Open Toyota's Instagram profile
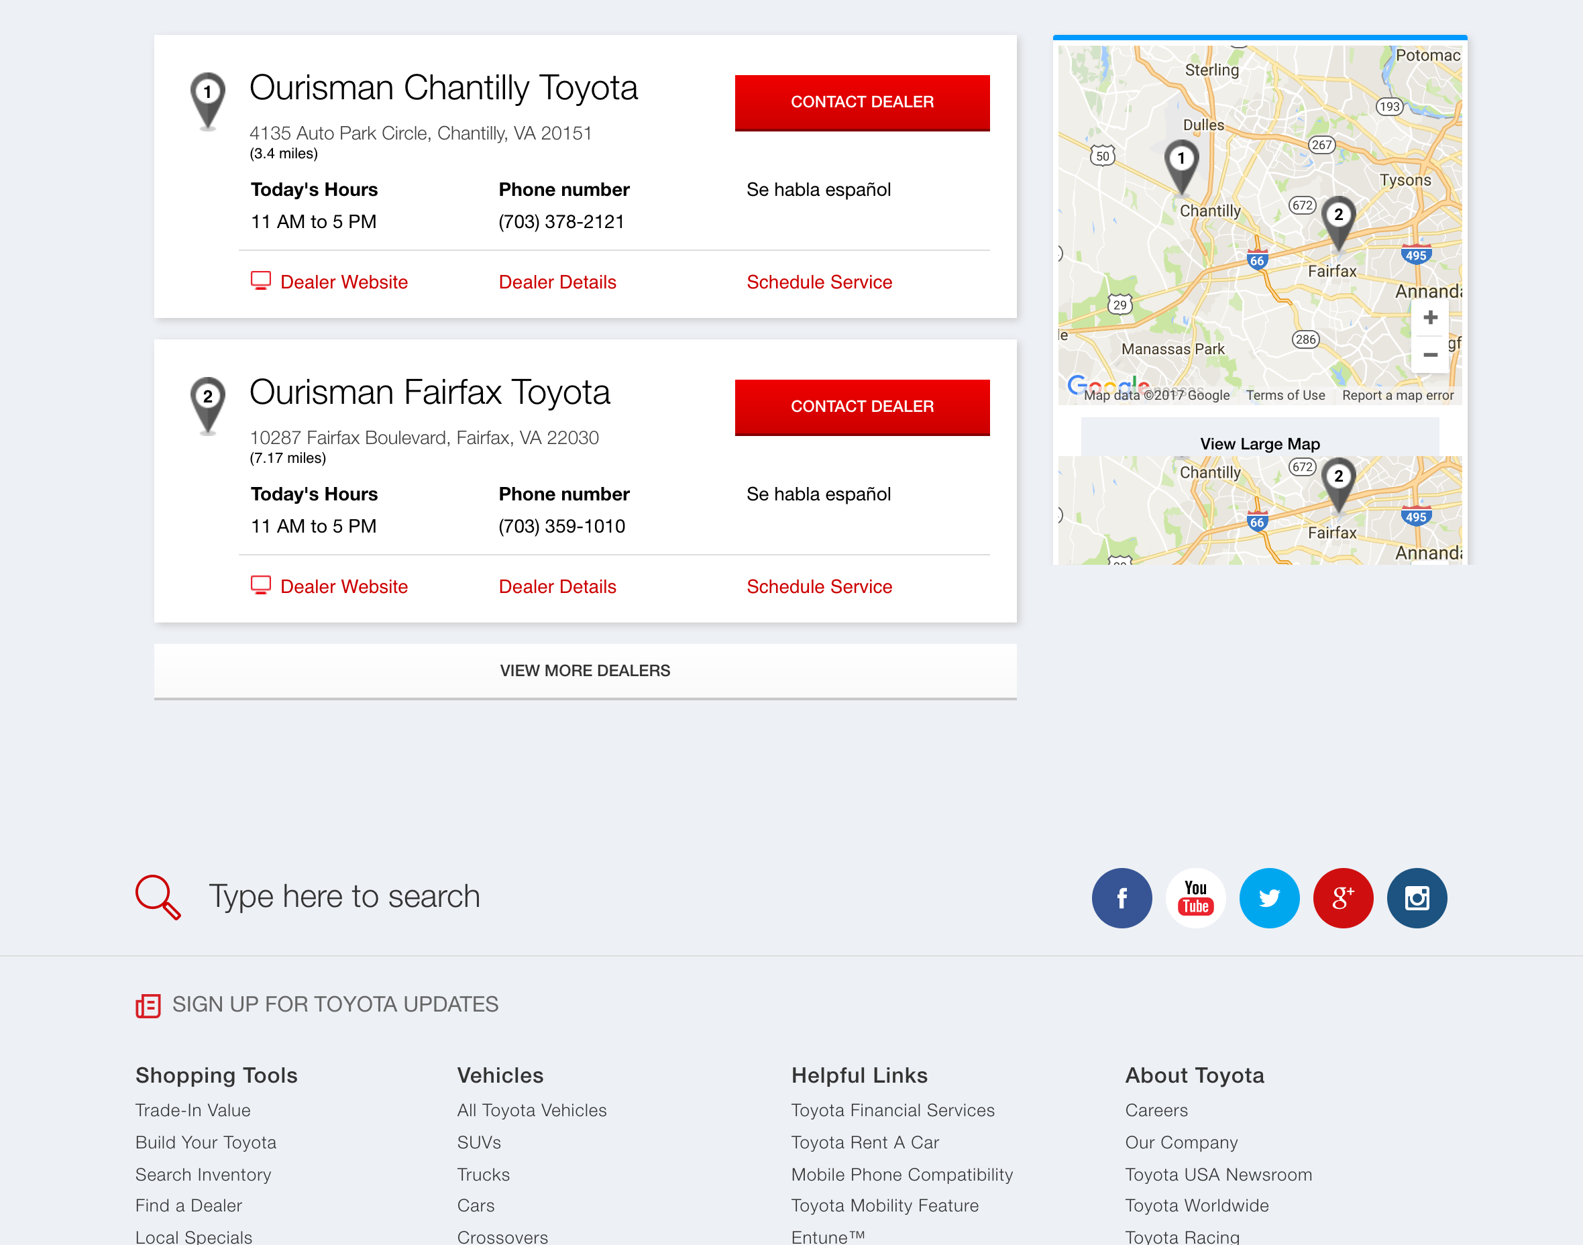Viewport: 1583px width, 1245px height. pos(1417,898)
